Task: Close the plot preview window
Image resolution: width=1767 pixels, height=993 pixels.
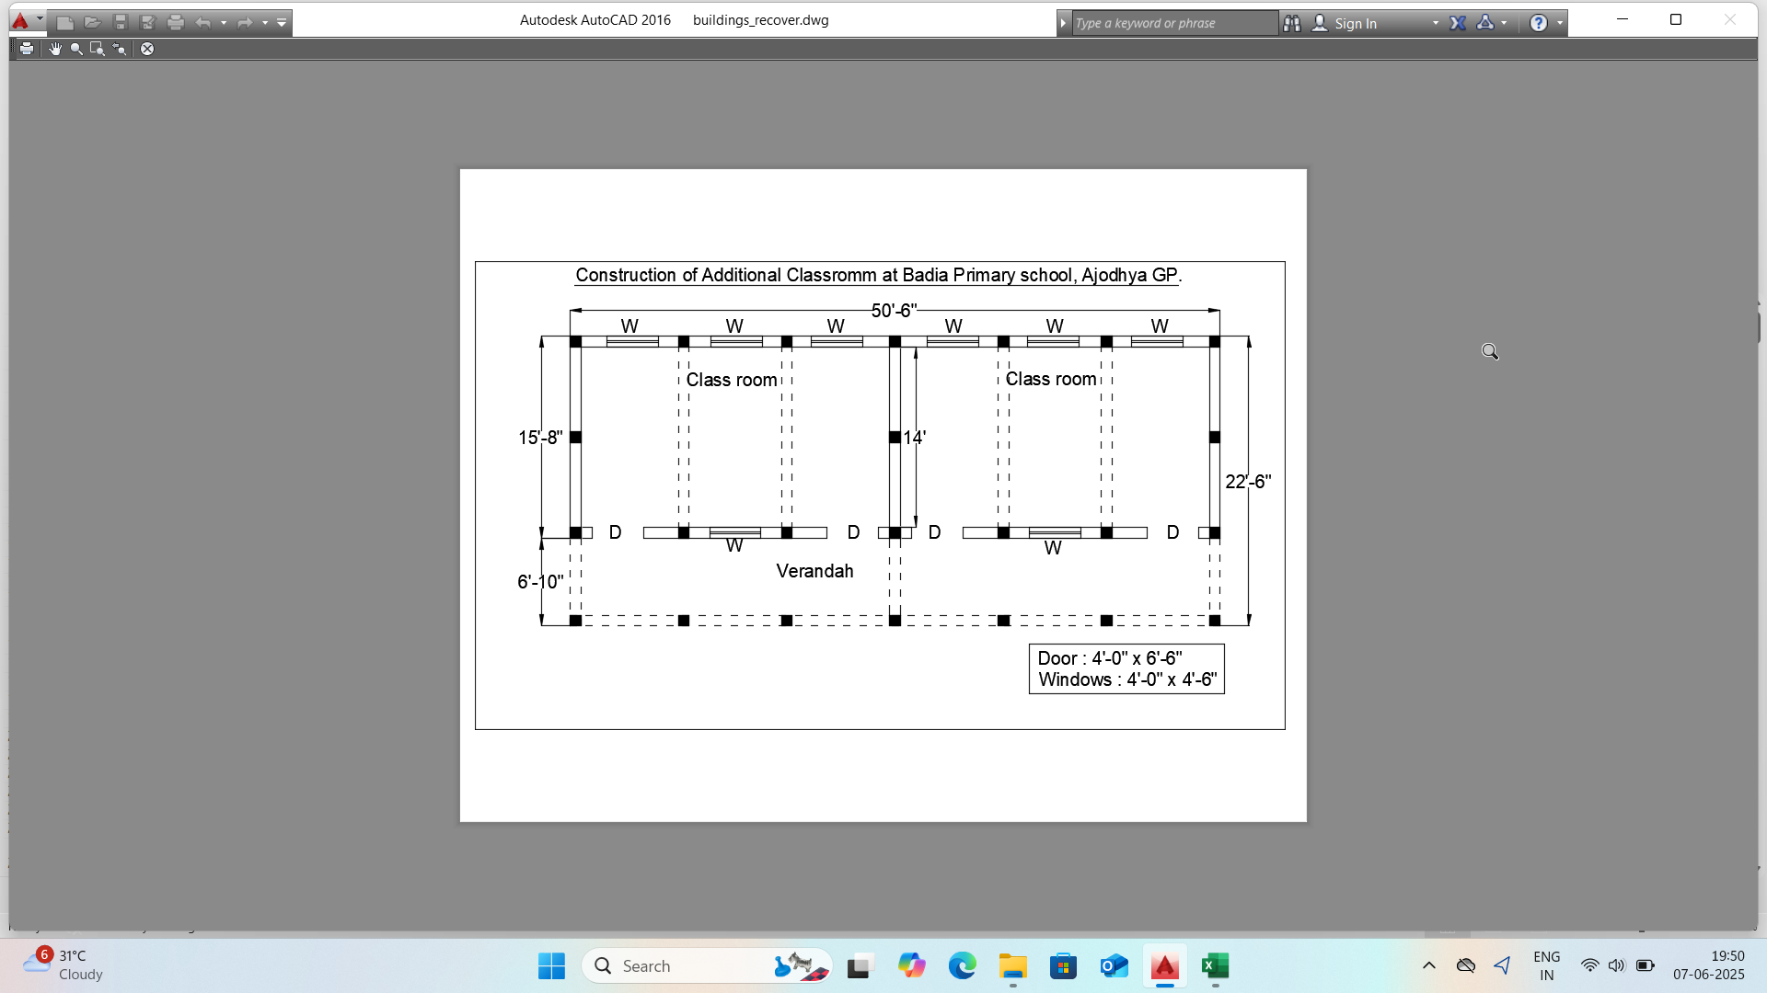Action: coord(147,49)
